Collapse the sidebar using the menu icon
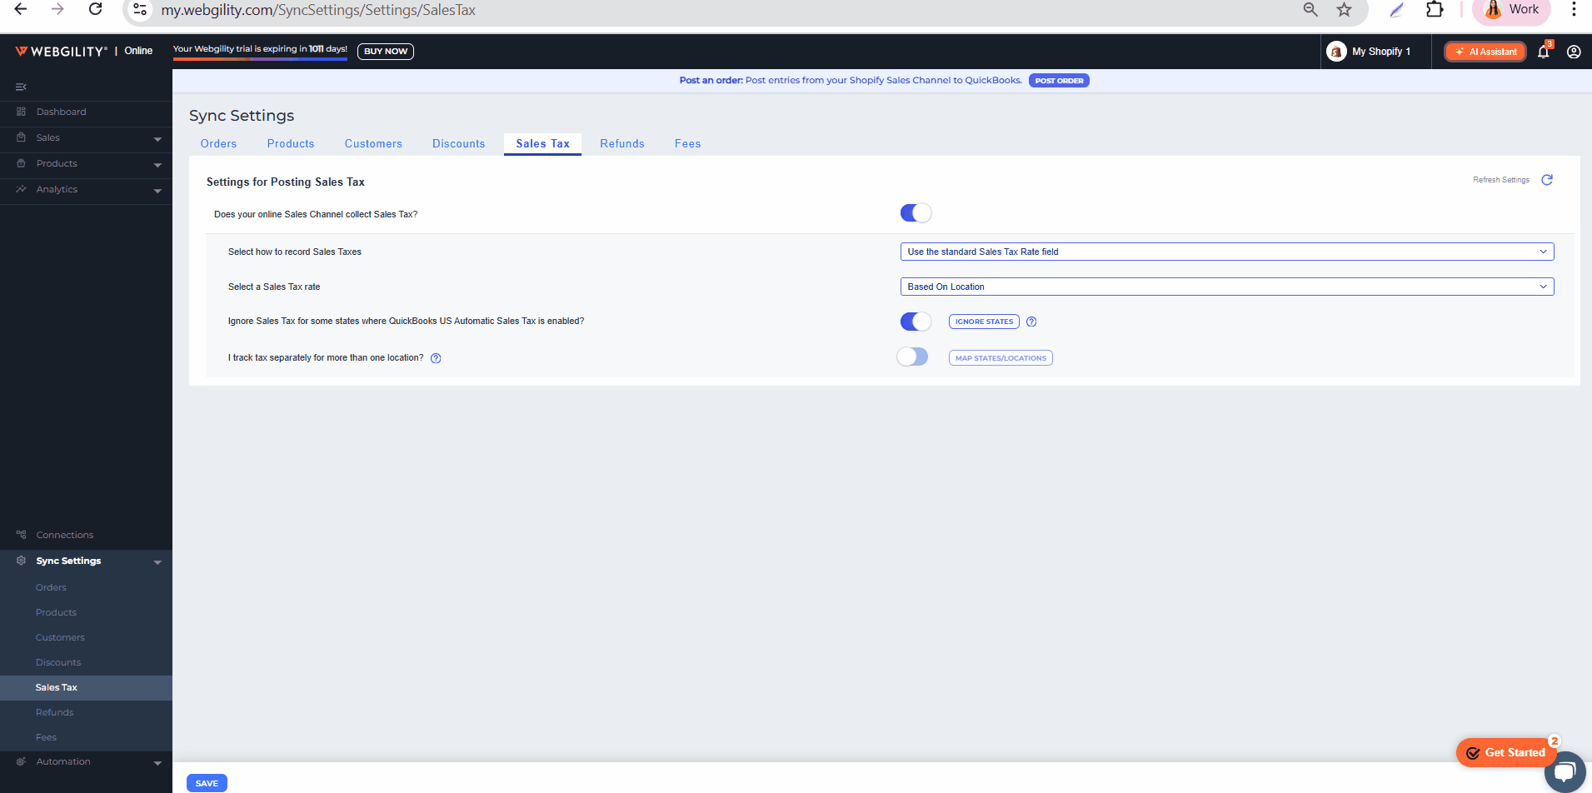 pyautogui.click(x=21, y=87)
